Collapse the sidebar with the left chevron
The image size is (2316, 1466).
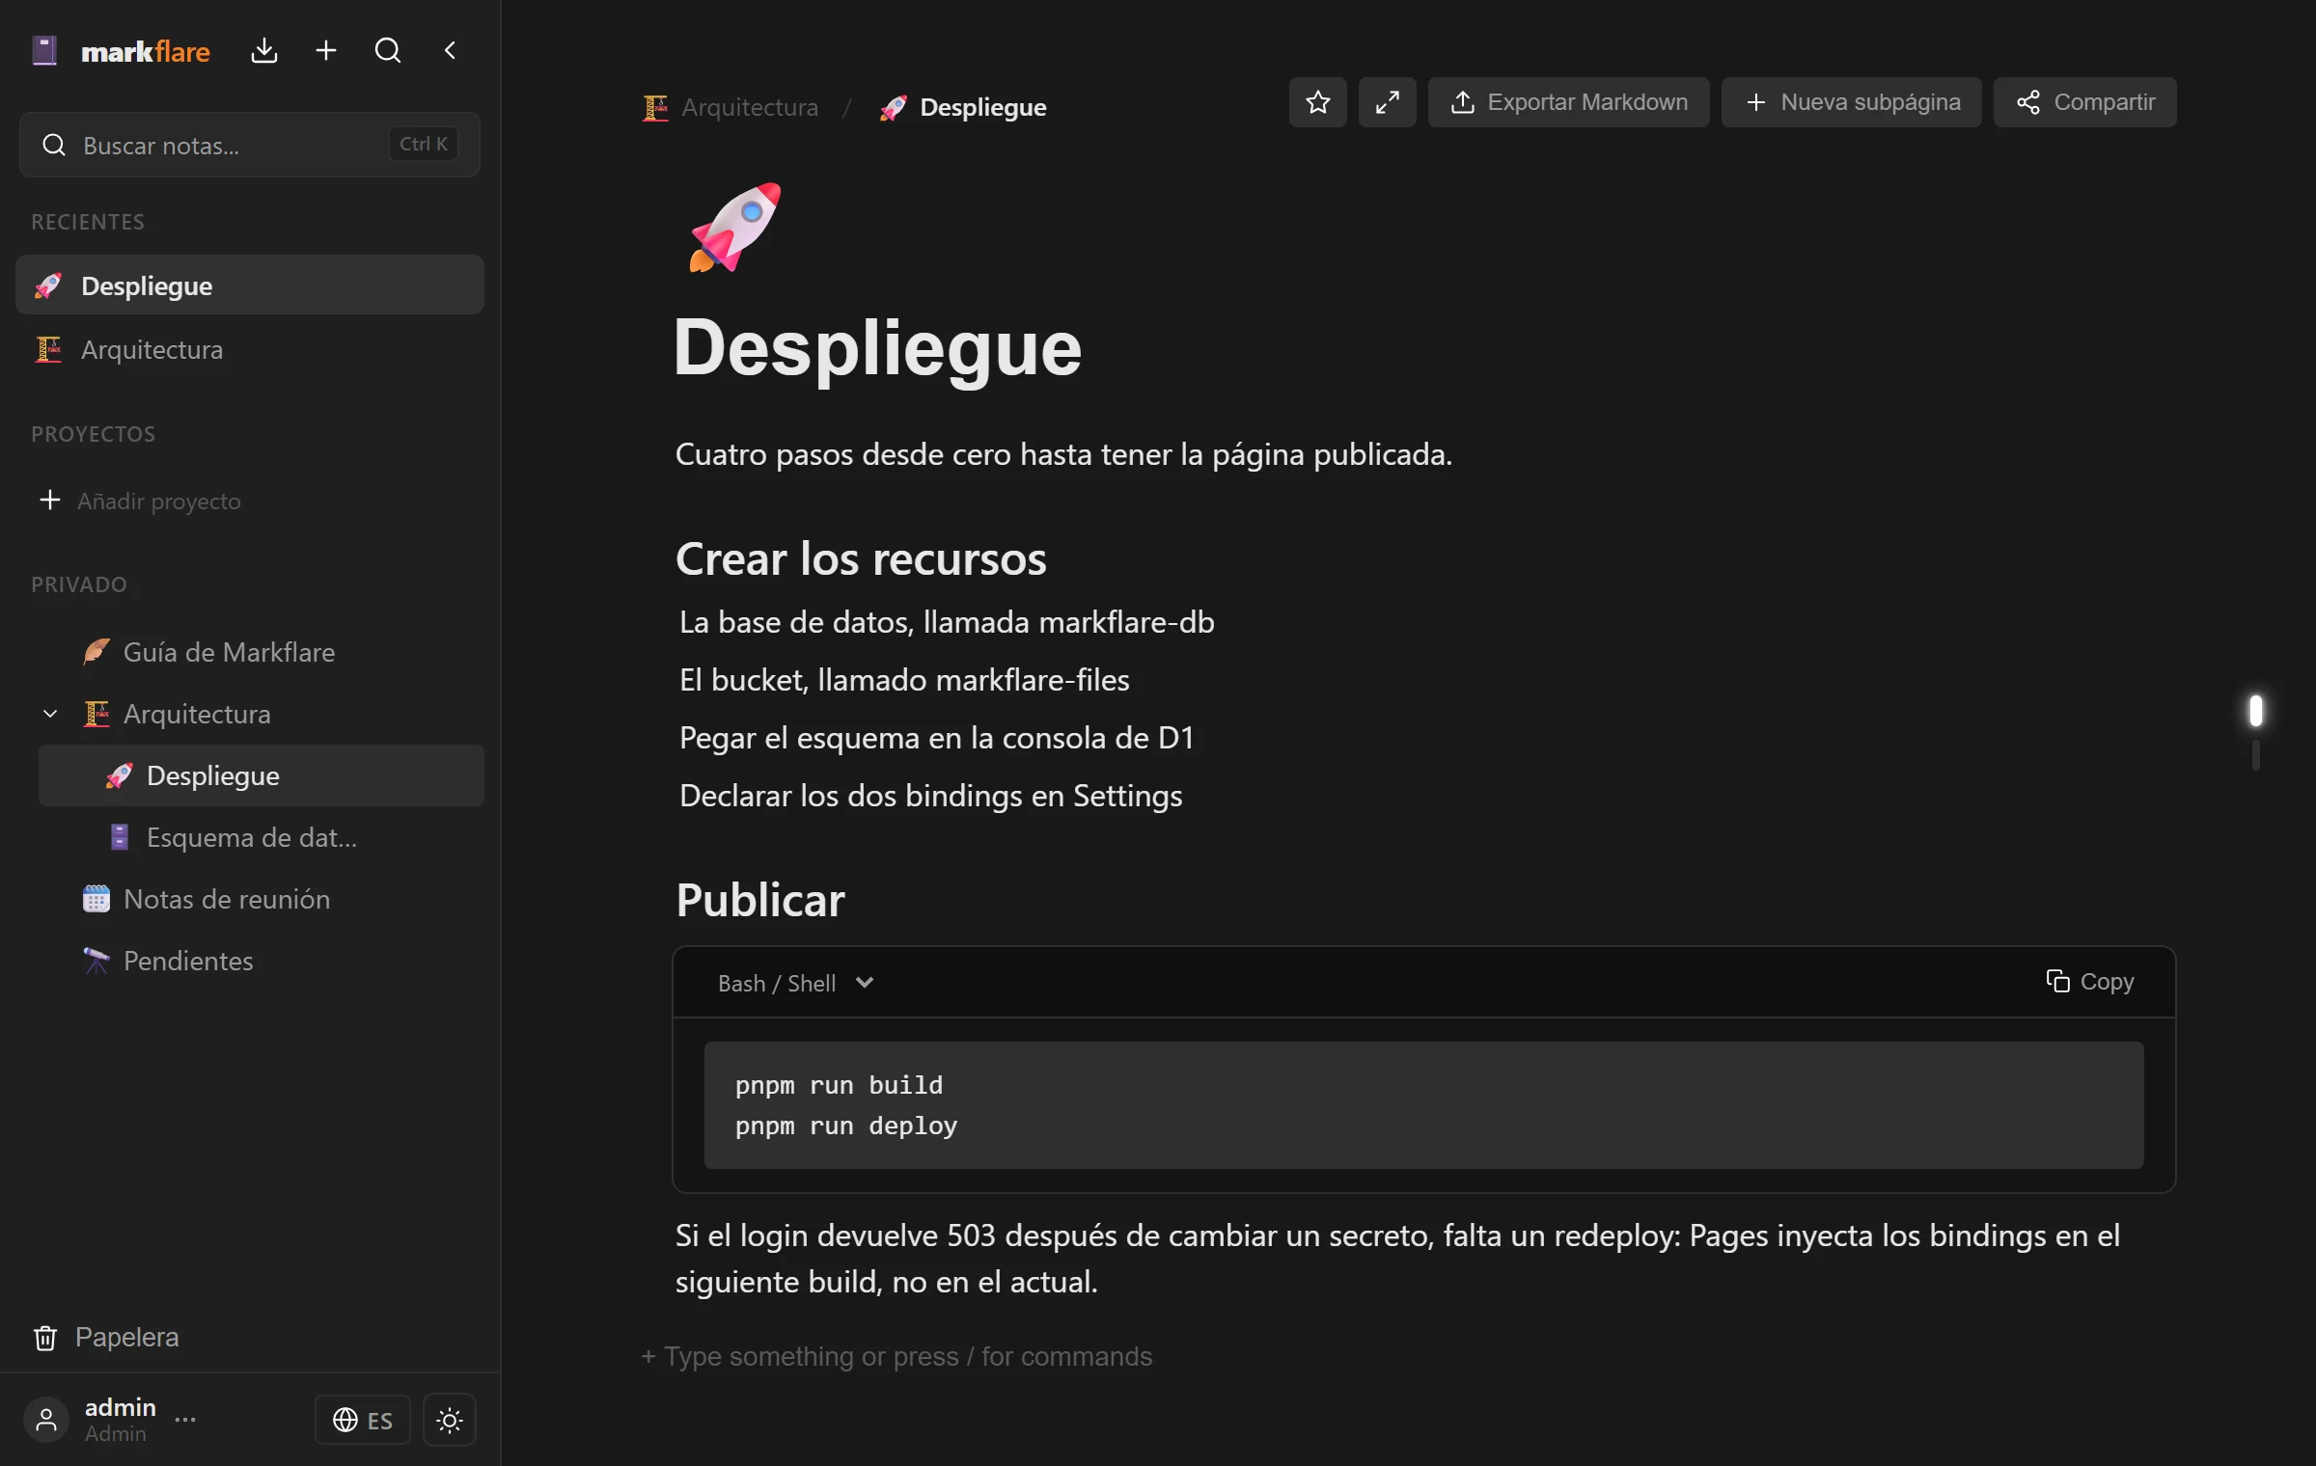point(450,50)
